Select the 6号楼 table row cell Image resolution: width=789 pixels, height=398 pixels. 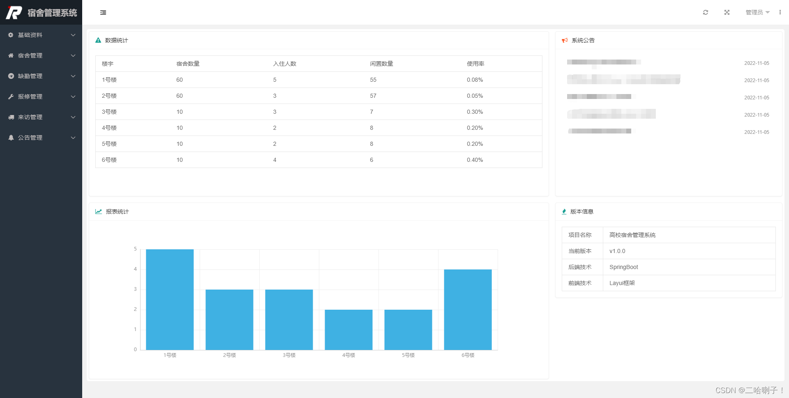[x=109, y=160]
